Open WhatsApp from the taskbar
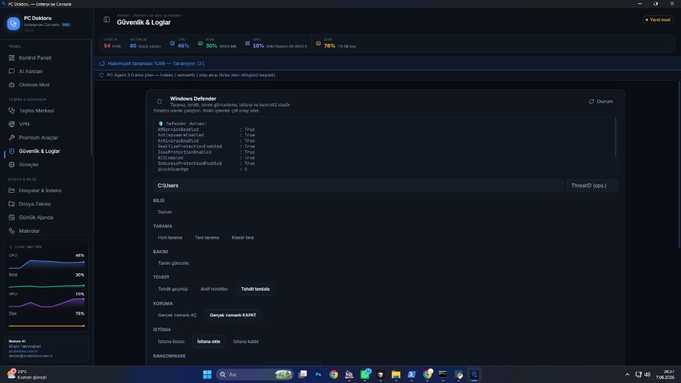Screen dimensions: 681x383 click(365, 374)
